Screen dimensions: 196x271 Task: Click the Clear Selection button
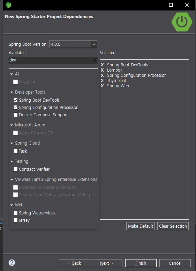pyautogui.click(x=173, y=226)
